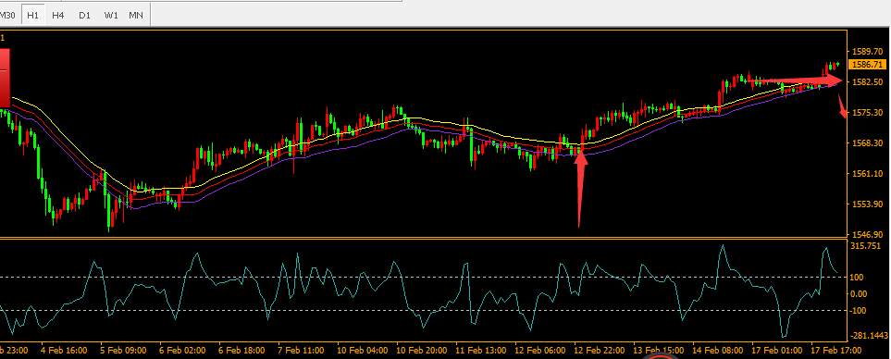Click the 1568.30 price scale label
Screen dimensions: 891x359
(867, 142)
